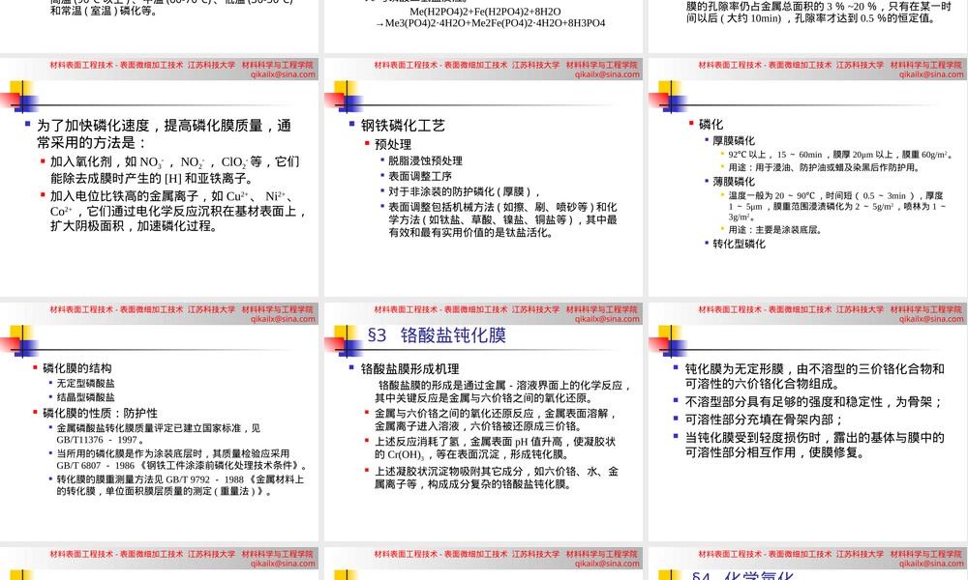Click the bullet 可溶性部分充填在骨架内部
This screenshot has height=580, width=968.
point(763,420)
